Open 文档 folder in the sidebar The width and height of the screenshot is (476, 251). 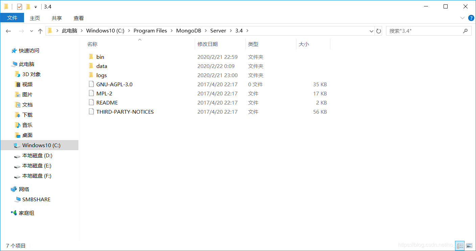[27, 105]
